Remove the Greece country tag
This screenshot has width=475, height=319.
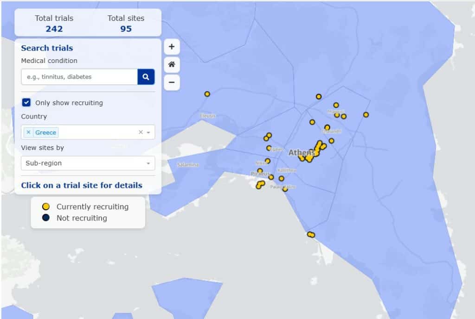pos(28,132)
